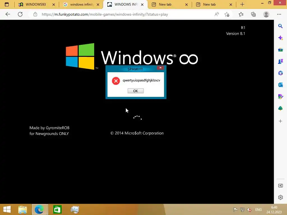287x215 pixels.
Task: Add this page to favorites
Action: pyautogui.click(x=227, y=14)
